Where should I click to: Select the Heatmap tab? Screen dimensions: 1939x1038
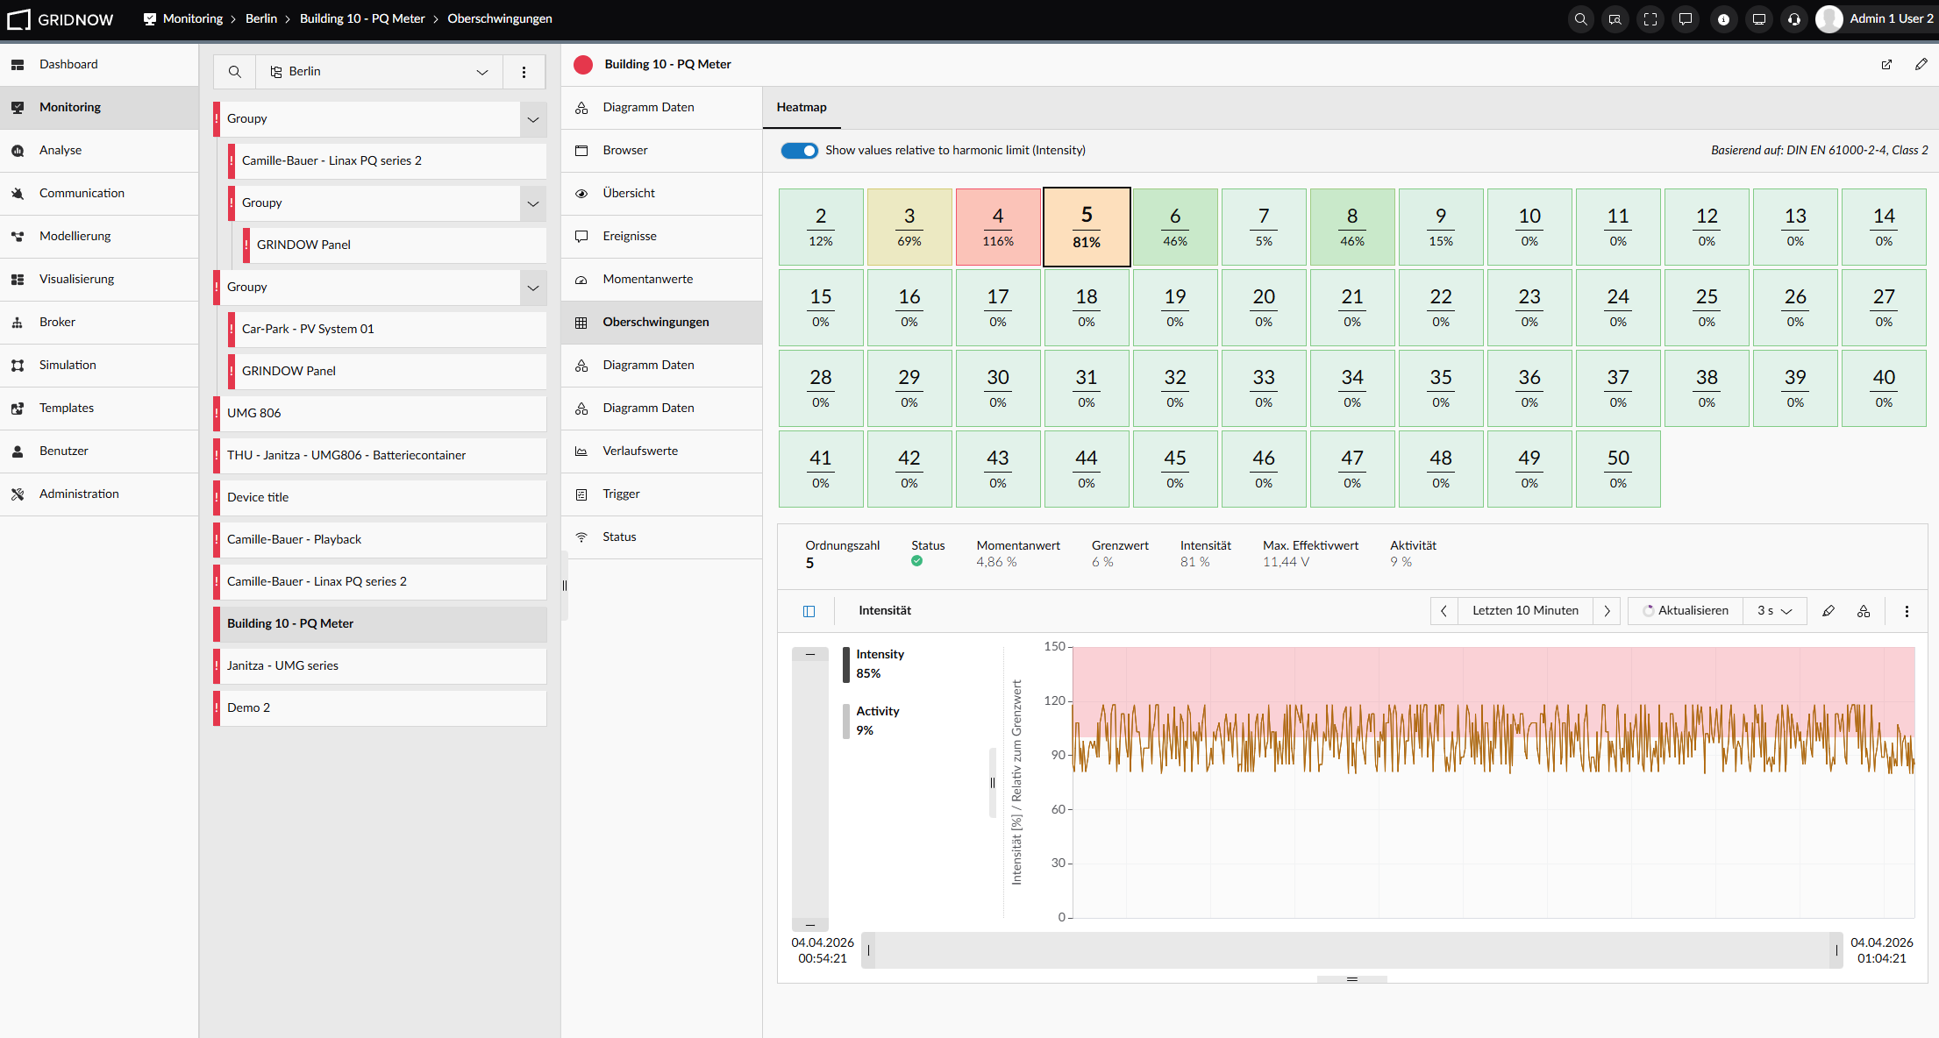(x=802, y=108)
